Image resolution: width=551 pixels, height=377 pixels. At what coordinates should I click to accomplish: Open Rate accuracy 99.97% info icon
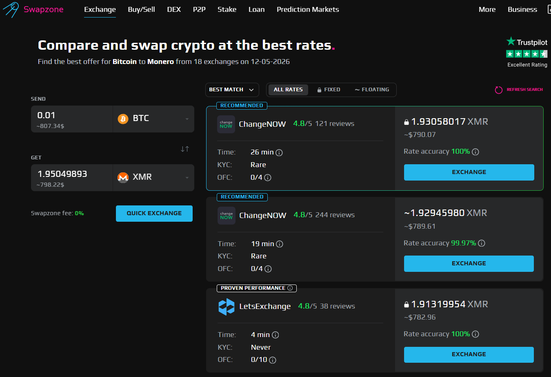pyautogui.click(x=482, y=243)
